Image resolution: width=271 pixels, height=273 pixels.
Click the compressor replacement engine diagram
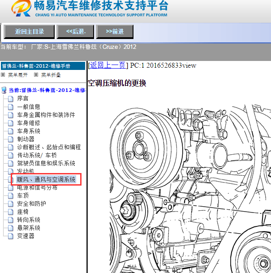pos(190,188)
